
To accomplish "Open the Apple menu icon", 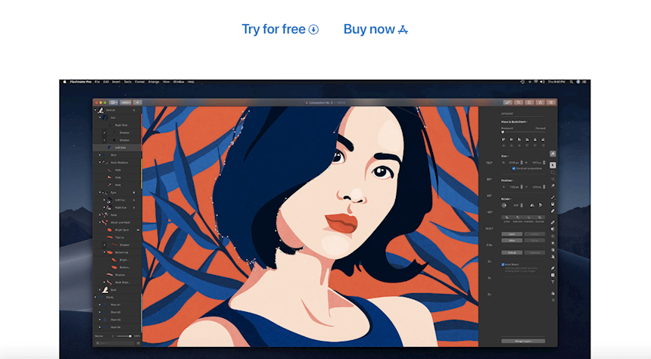I will pyautogui.click(x=64, y=82).
